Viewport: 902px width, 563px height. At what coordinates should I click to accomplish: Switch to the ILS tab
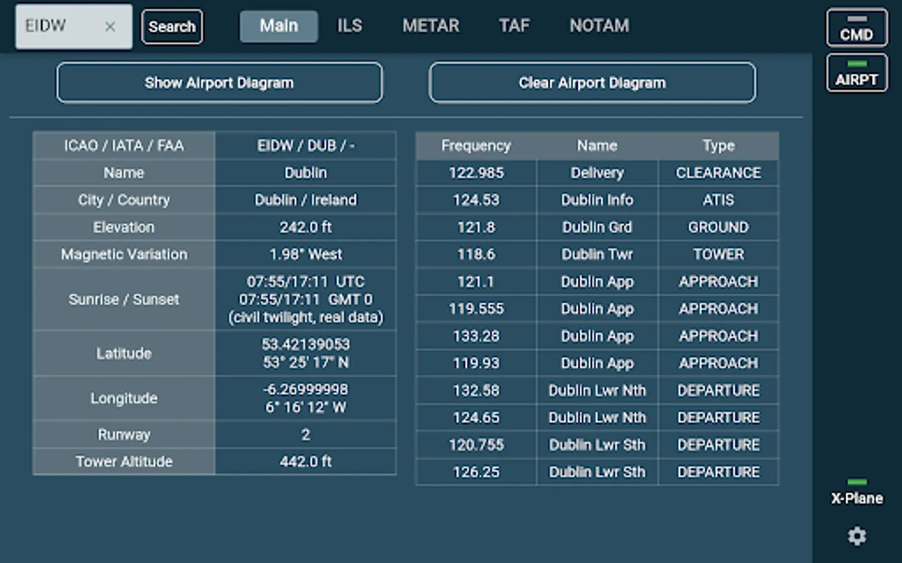(350, 26)
